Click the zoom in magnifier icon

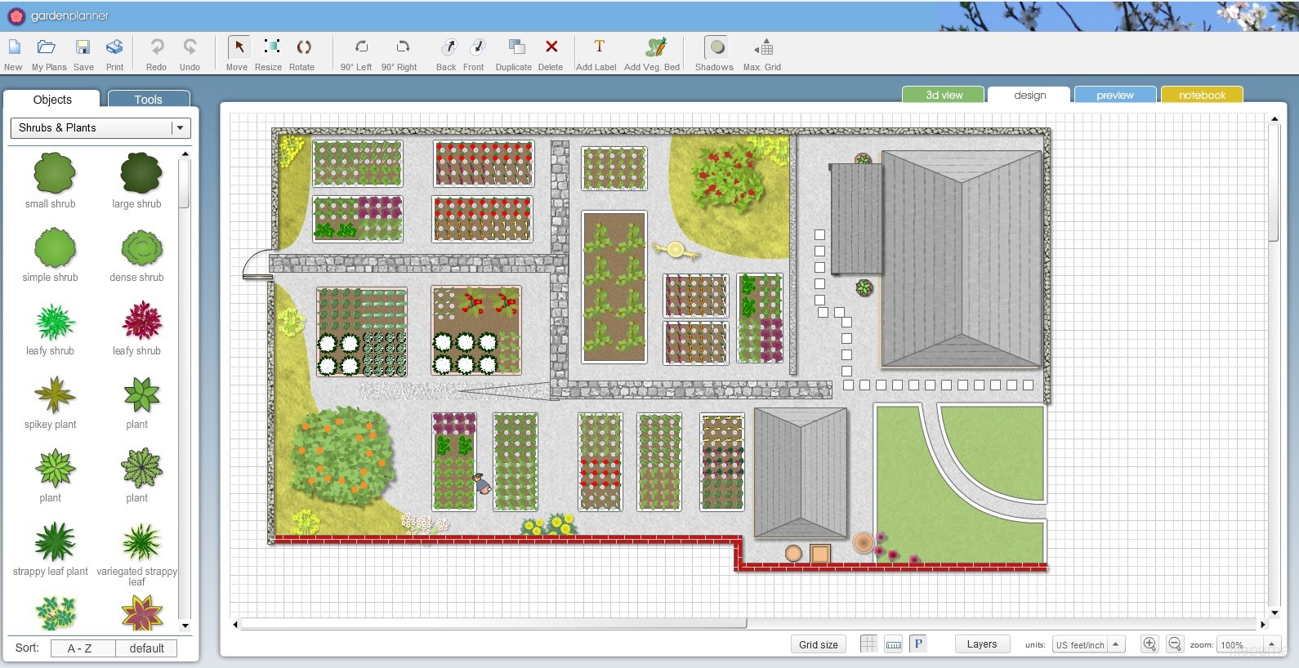1149,644
